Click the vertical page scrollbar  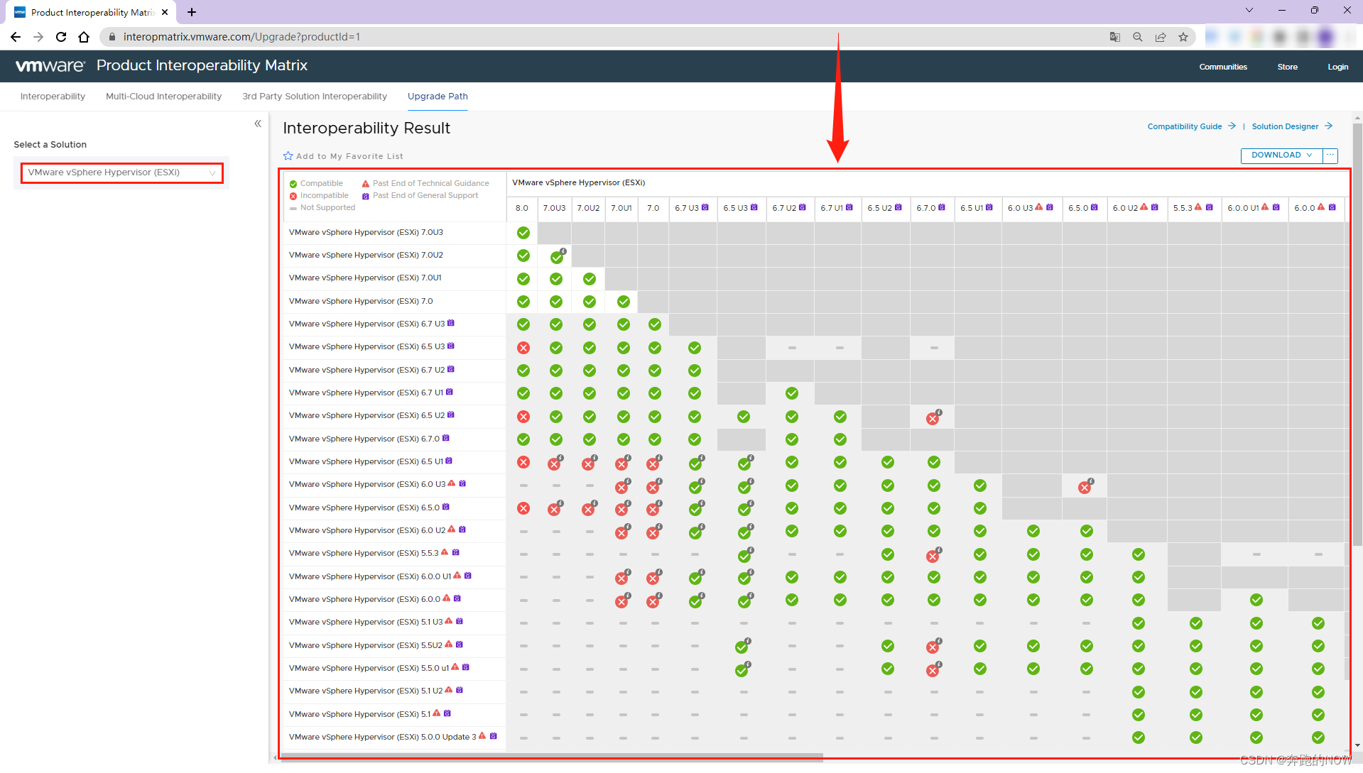coord(1357,334)
